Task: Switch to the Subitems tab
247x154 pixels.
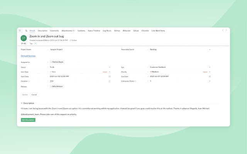Action: click(81, 31)
